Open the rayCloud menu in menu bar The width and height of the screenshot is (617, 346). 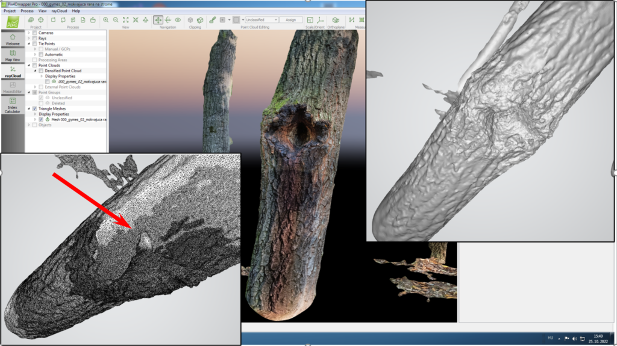[x=58, y=11]
